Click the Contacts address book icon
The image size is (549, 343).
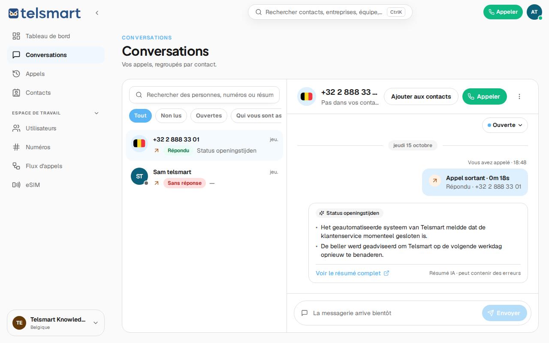[16, 93]
